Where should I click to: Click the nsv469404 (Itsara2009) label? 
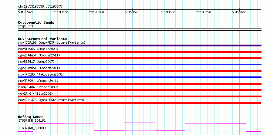coord(38,87)
